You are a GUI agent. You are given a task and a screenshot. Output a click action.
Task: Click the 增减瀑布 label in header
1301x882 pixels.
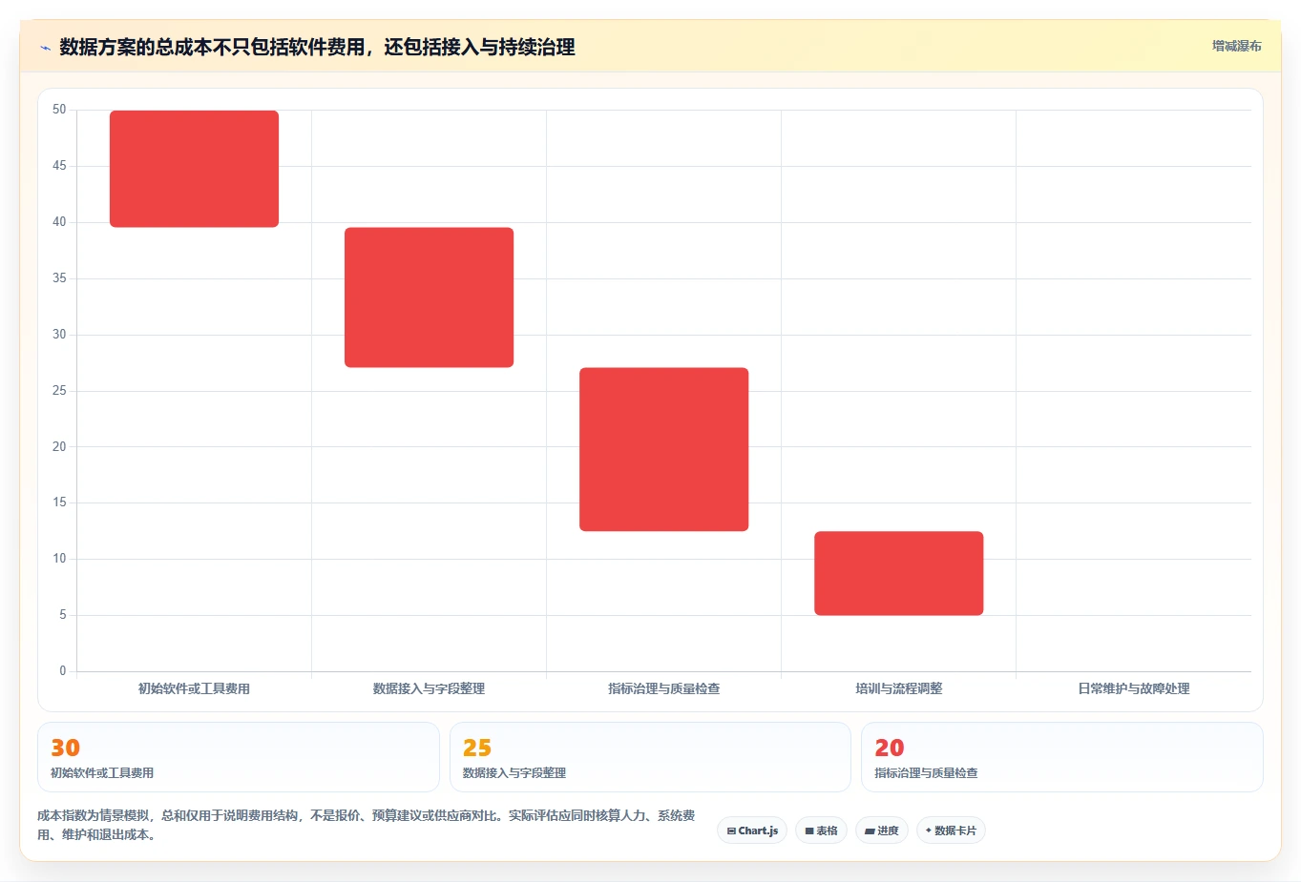1236,46
